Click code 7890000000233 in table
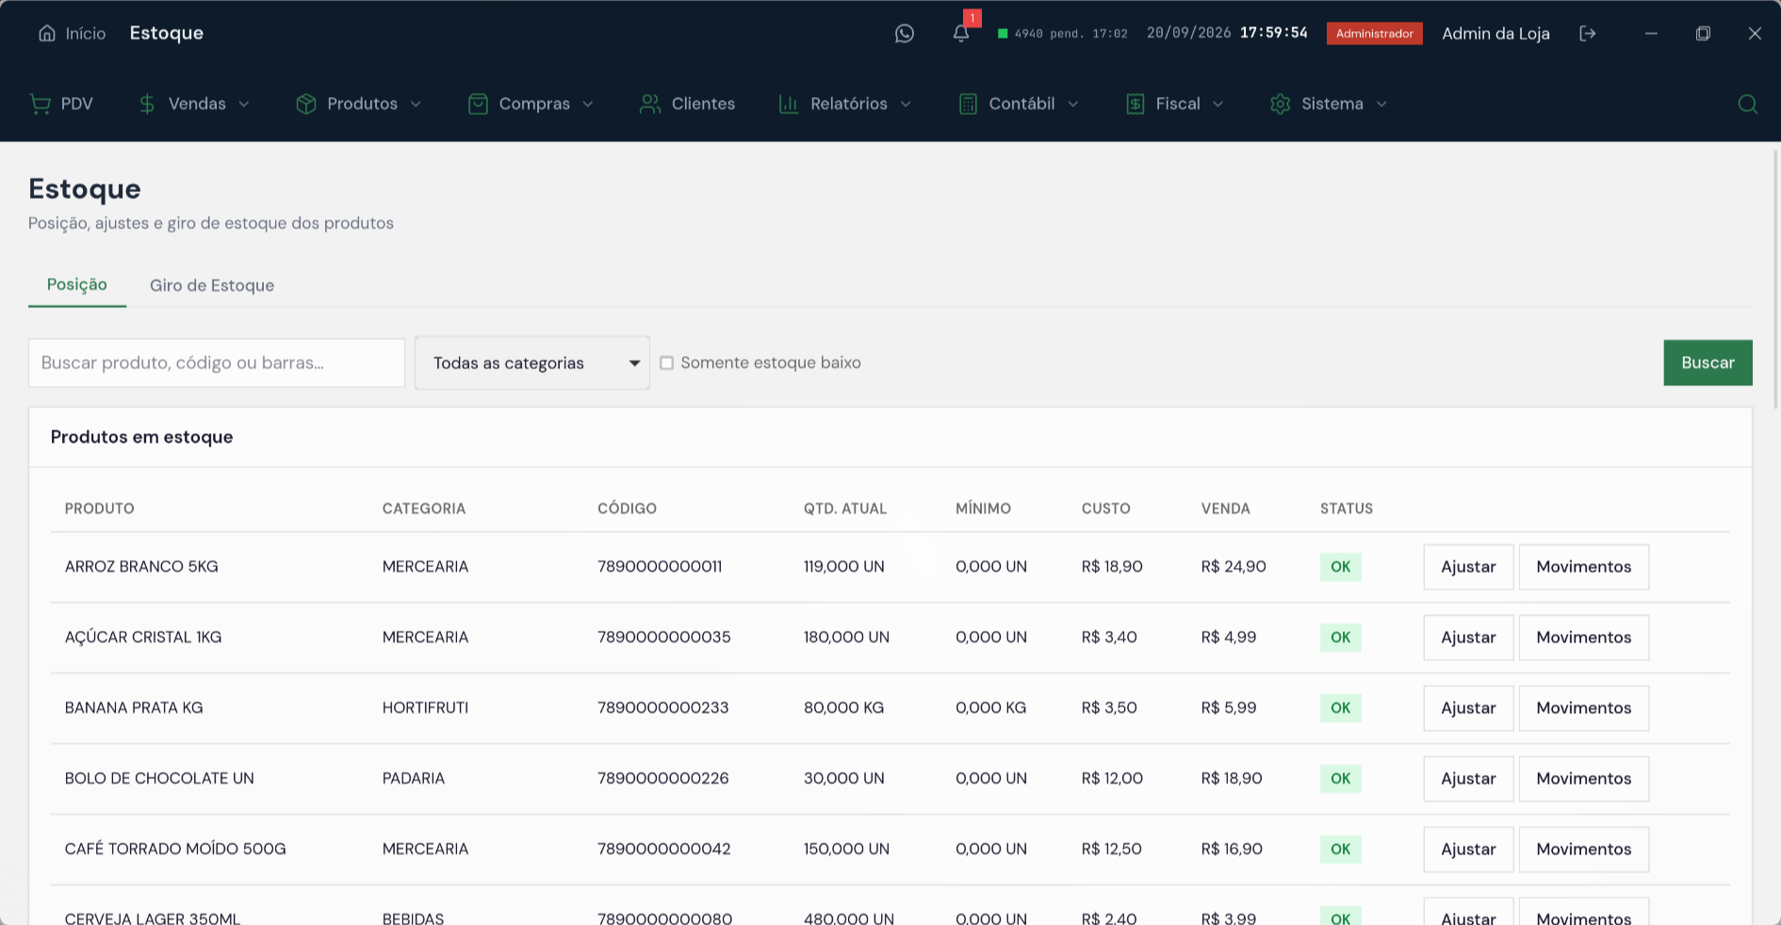The height and width of the screenshot is (925, 1781). pos(663,707)
